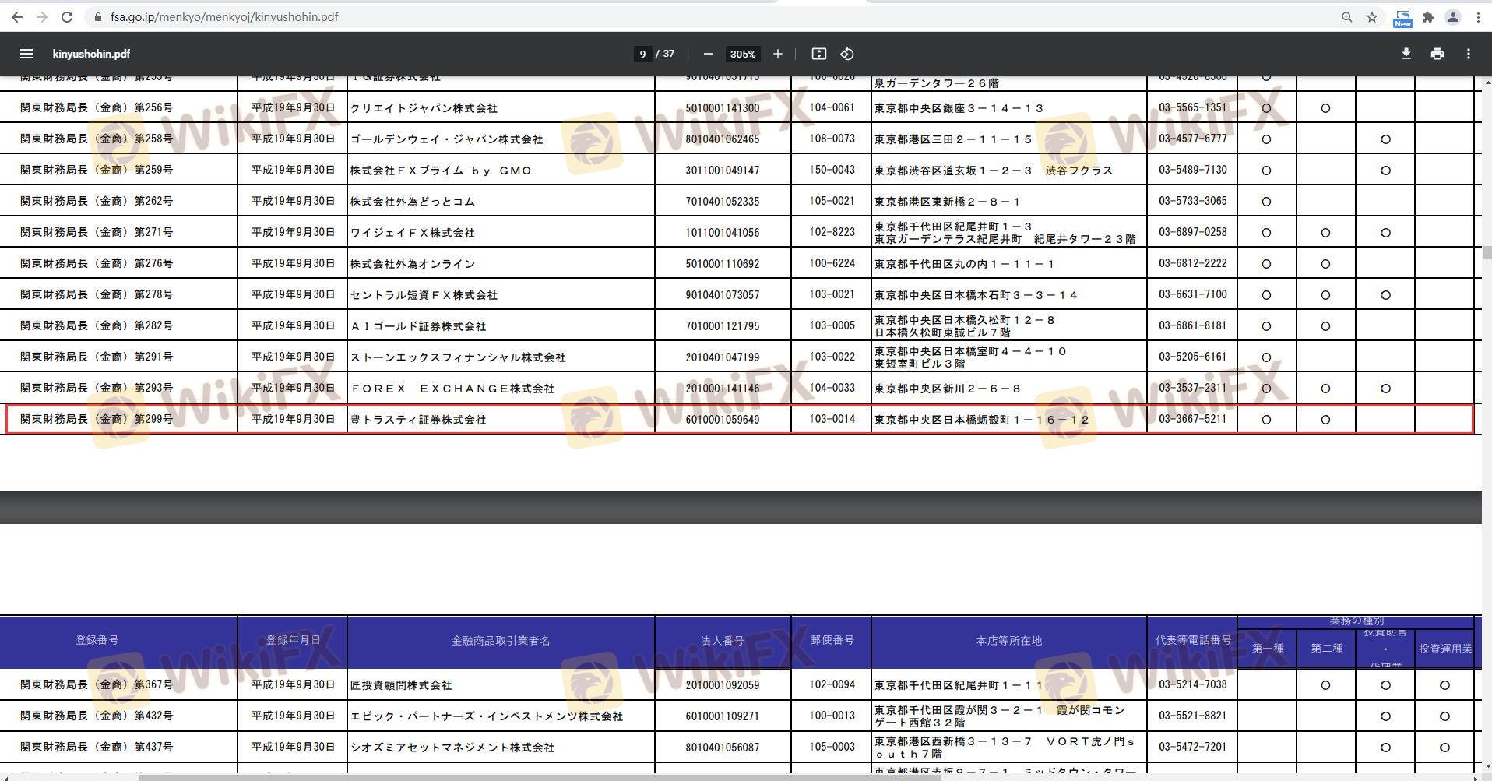Click the zoom out minus button
The height and width of the screenshot is (781, 1492).
pos(708,54)
